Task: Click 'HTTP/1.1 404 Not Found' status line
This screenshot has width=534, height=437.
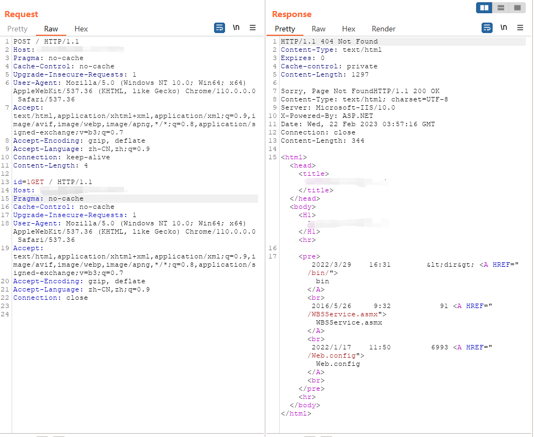Action: 329,41
